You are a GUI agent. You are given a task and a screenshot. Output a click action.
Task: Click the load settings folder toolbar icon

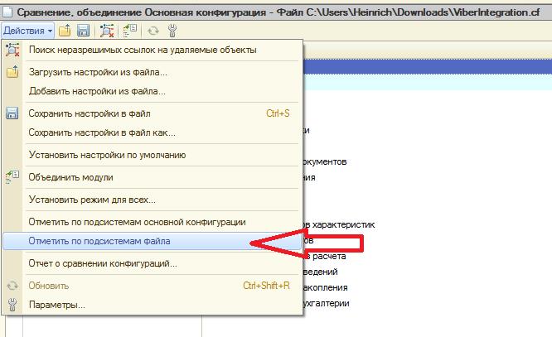coord(65,31)
